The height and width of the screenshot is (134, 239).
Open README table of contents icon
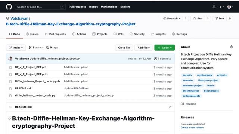(10, 107)
